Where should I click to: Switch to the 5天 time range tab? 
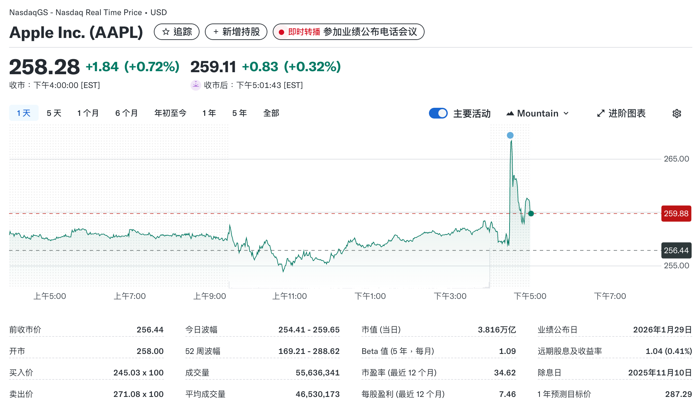(x=53, y=113)
